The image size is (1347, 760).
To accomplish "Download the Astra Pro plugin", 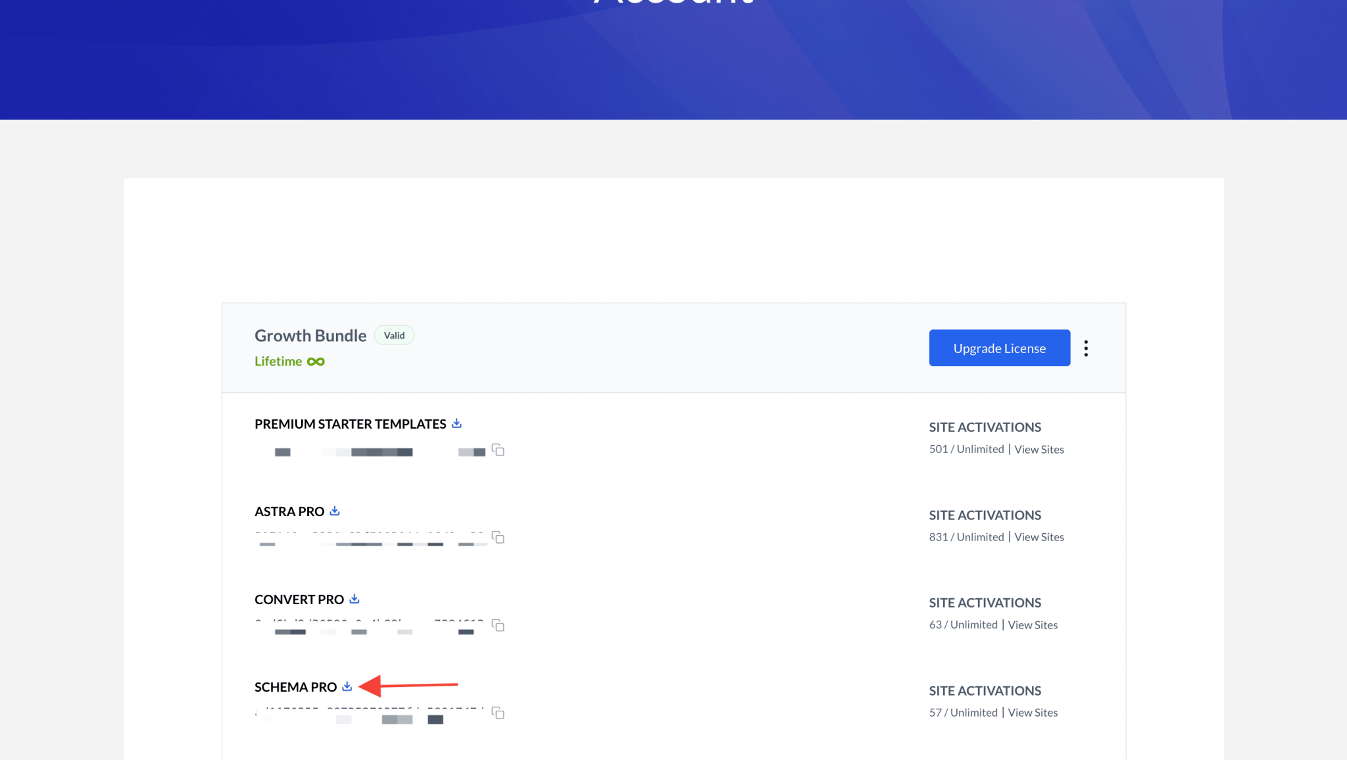I will click(334, 510).
